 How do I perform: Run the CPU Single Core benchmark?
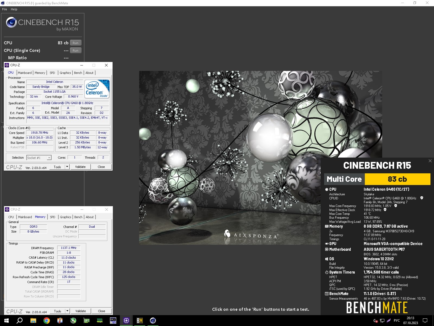point(76,51)
